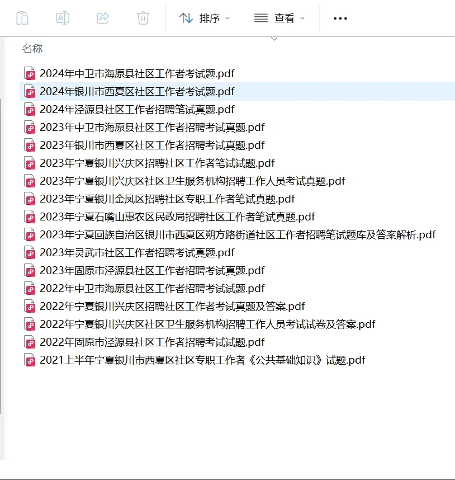455x480 pixels.
Task: Click PDF icon of 2023年灵武市 file
Action: [x=30, y=252]
